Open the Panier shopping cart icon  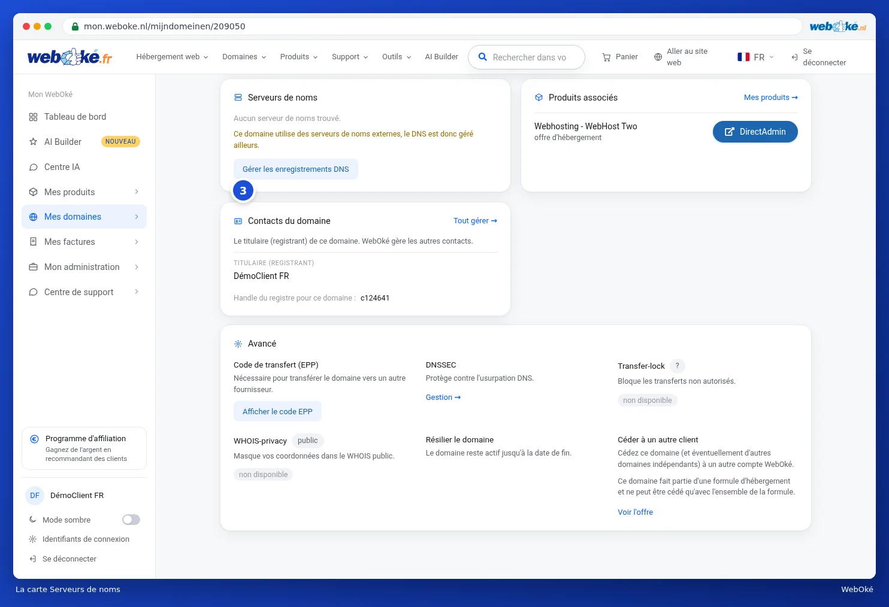[x=606, y=57]
